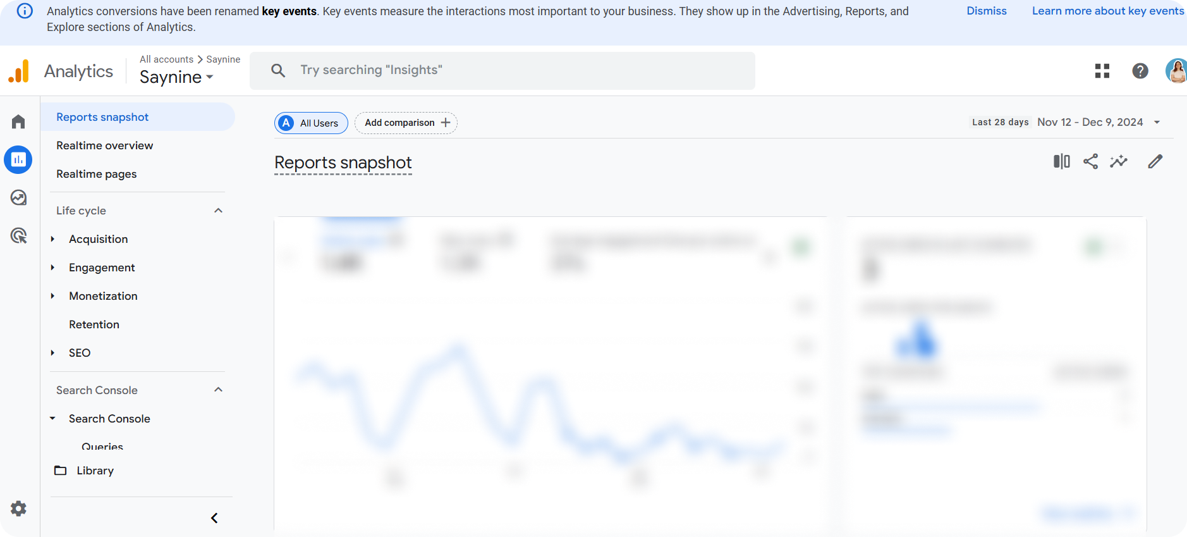This screenshot has width=1187, height=537.
Task: Click the Insights search field
Action: pos(502,71)
